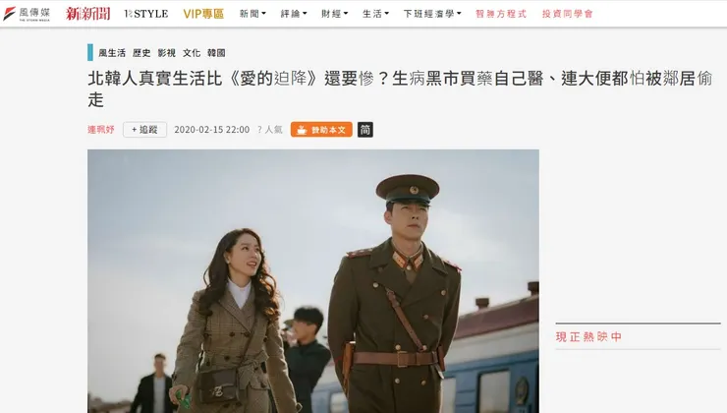
Task: Open the 新新聞 logo link
Action: tap(87, 14)
